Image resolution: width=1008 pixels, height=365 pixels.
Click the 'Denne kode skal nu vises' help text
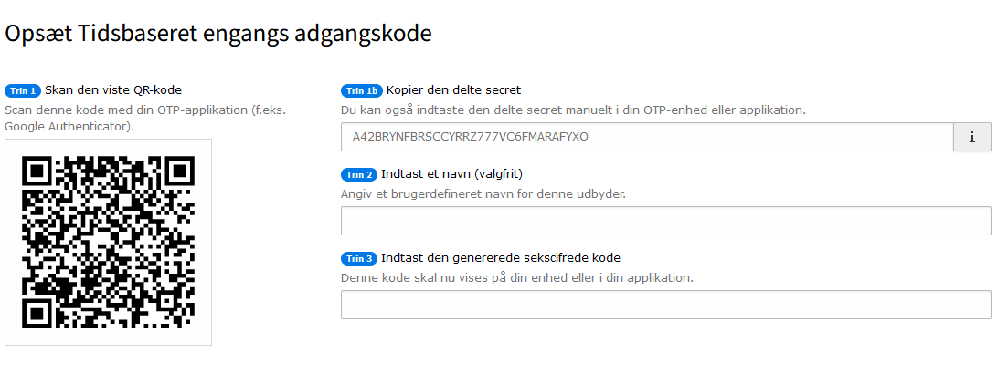[516, 277]
